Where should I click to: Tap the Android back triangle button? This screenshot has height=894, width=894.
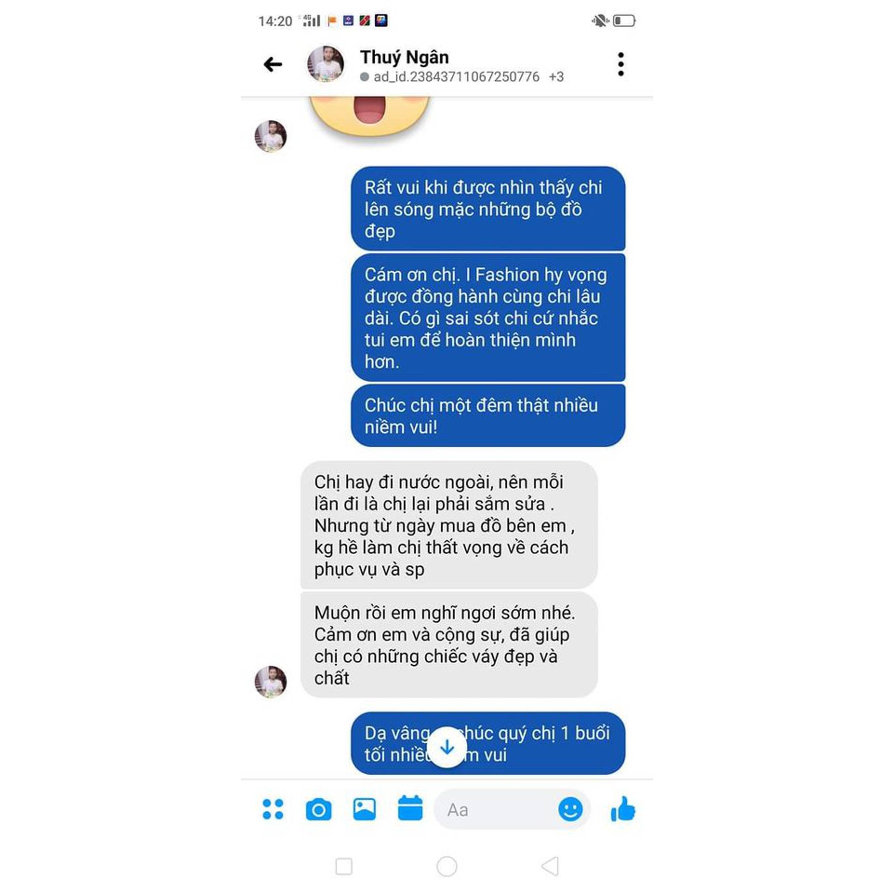point(550,866)
